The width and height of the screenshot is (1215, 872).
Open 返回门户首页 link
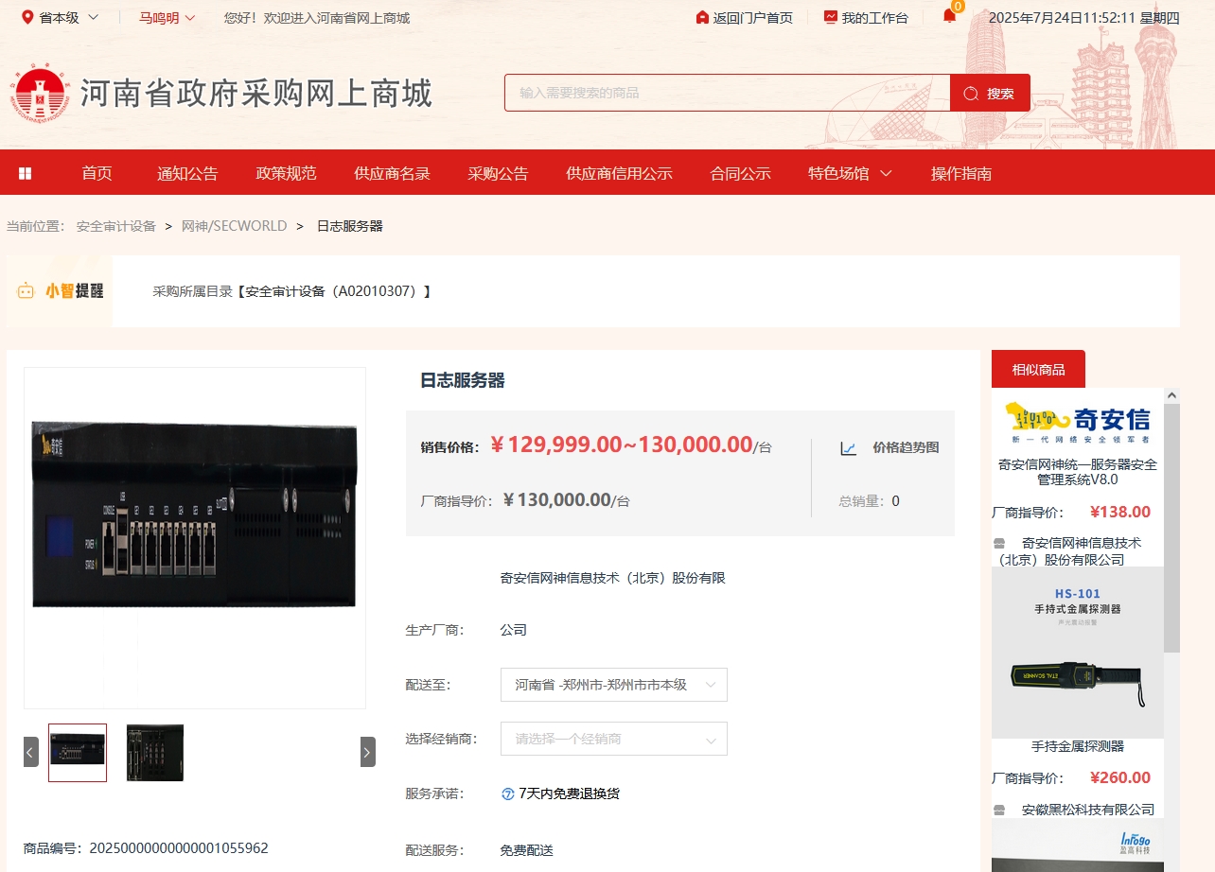[752, 18]
